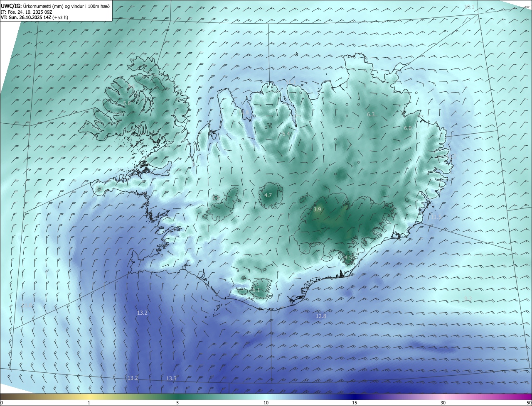Click the 'UWC/IG: Úrkomumætti (mm)' title line

coord(55,6)
